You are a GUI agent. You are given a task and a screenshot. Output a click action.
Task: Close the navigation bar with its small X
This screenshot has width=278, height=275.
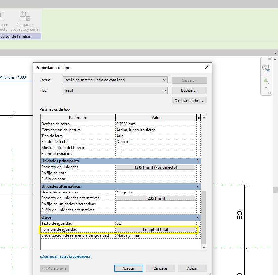pos(270,59)
